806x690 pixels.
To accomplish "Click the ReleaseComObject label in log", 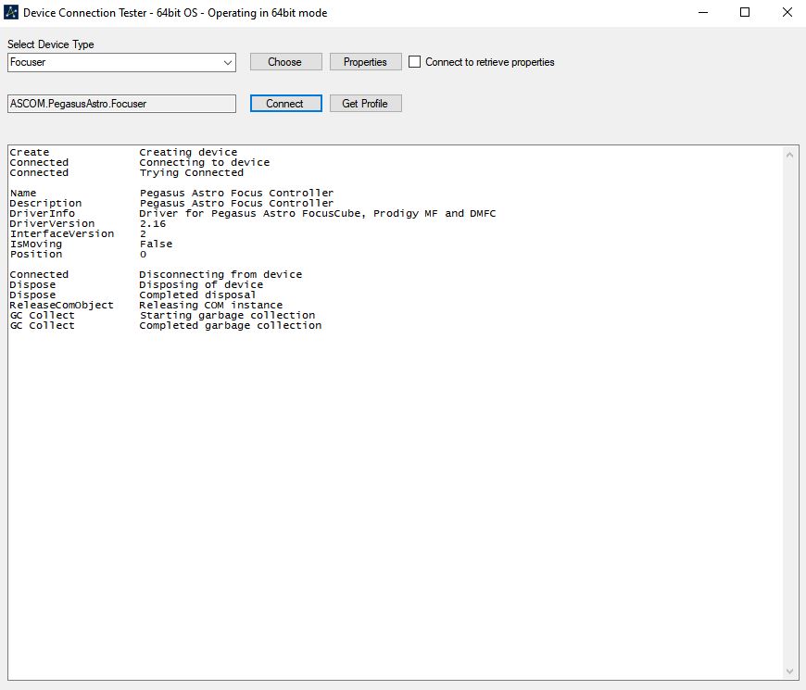I will coord(62,306).
